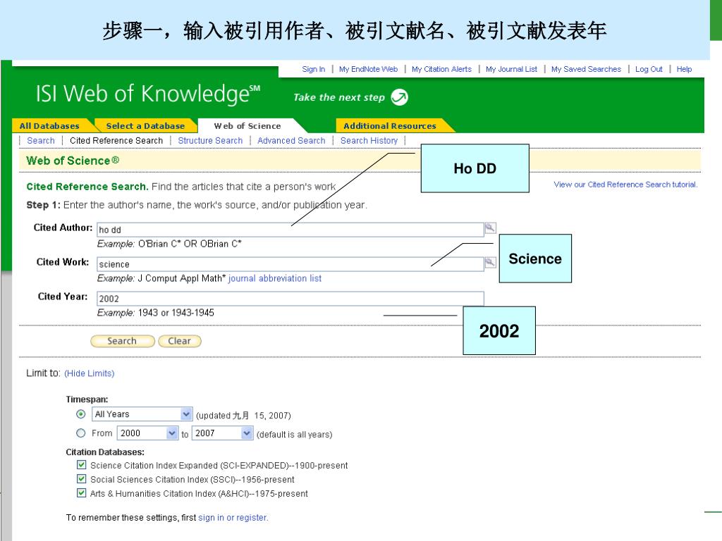Image resolution: width=722 pixels, height=541 pixels.
Task: Open My EndNote Web link
Action: coord(368,69)
